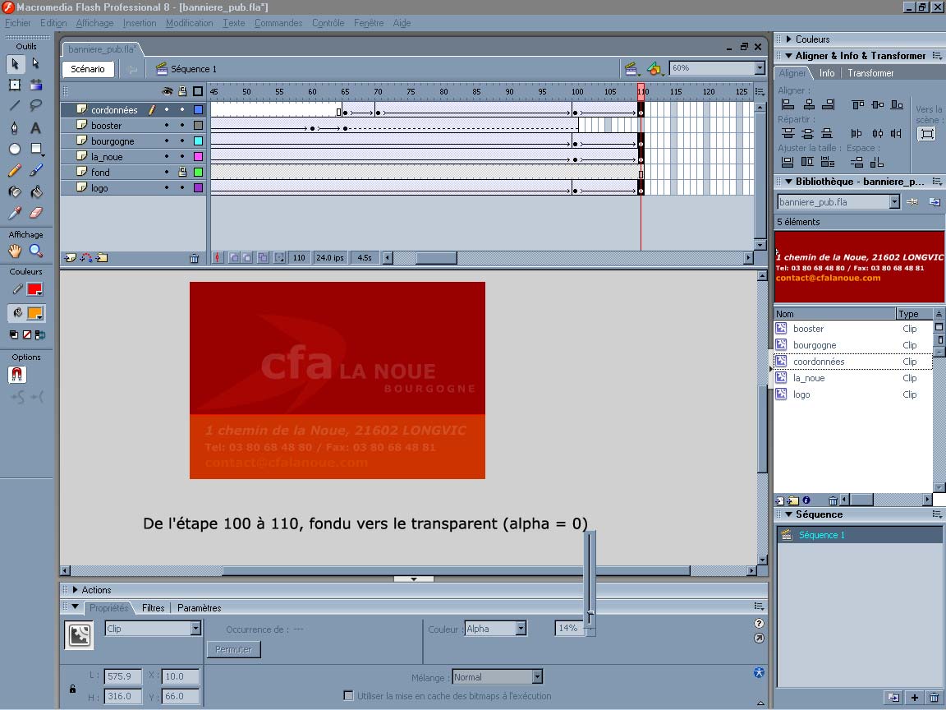Select the Eyedropper tool

15,213
